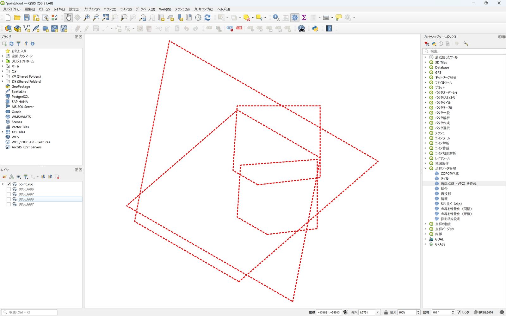Click the Processing Toolbox search field
506x316 pixels.
(x=464, y=51)
